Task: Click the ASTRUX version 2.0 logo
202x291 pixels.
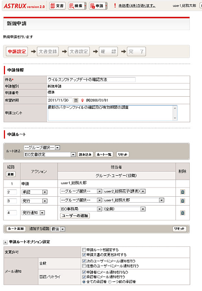Action: pyautogui.click(x=24, y=6)
